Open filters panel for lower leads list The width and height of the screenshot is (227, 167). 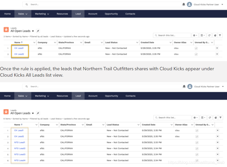click(220, 118)
